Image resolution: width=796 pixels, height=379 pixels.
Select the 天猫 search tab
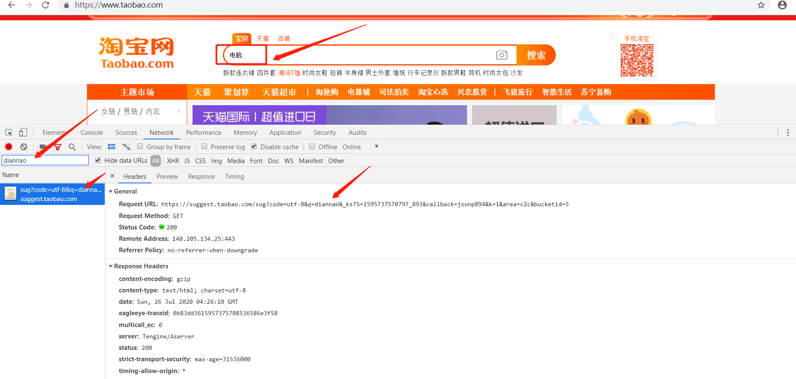(x=263, y=38)
